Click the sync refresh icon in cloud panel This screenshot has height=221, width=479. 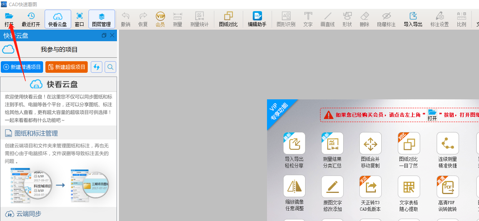tap(97, 67)
